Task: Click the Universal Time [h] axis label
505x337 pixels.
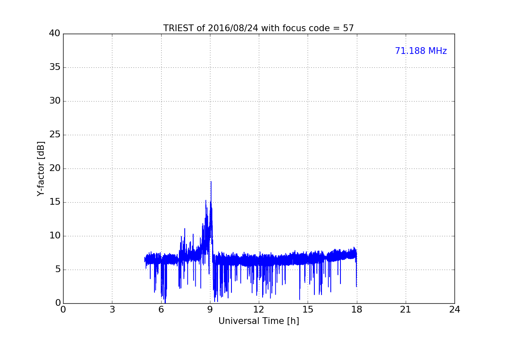Action: click(258, 321)
